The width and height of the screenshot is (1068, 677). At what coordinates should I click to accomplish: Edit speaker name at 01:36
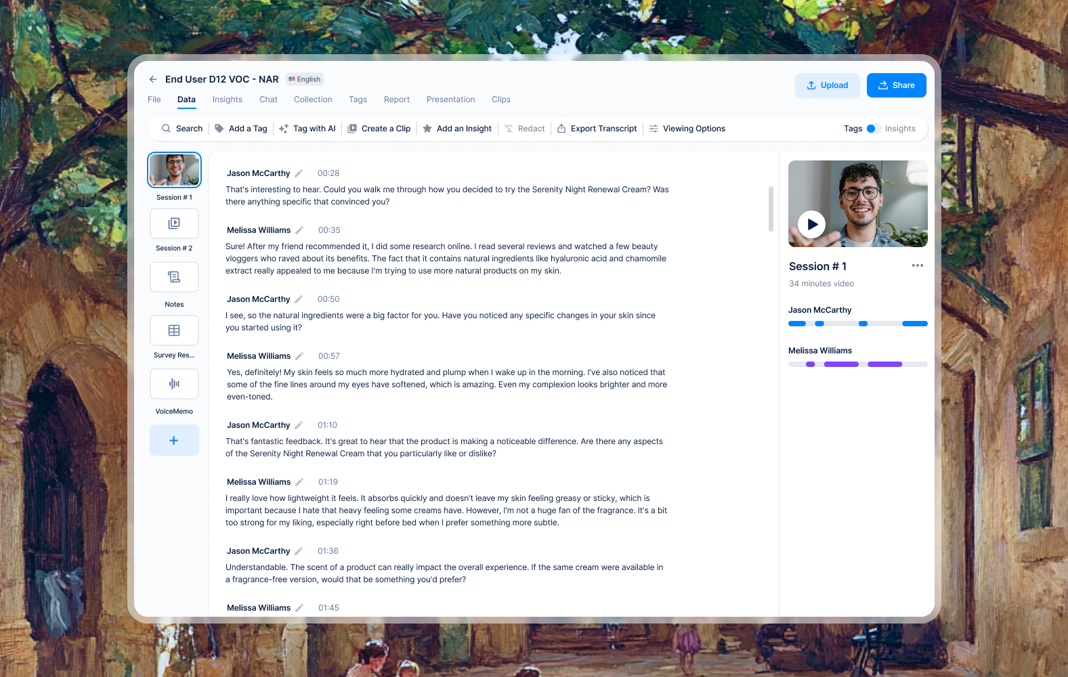(x=299, y=551)
